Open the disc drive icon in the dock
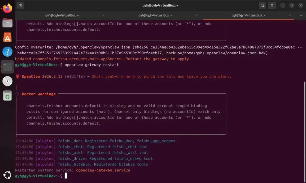 7,81
